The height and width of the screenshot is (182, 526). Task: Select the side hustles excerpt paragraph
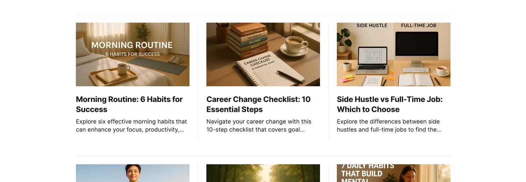point(389,126)
